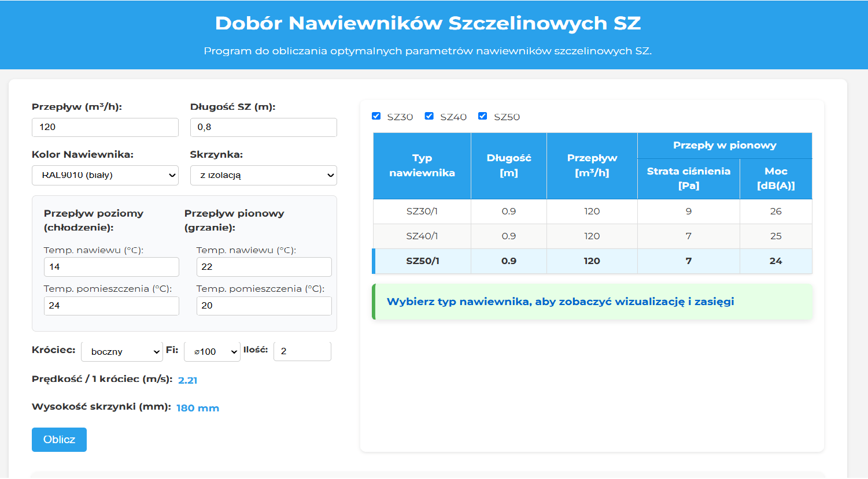Click pressure loss 9 in SZ30/1 row
Image resolution: width=868 pixels, height=479 pixels.
point(689,211)
